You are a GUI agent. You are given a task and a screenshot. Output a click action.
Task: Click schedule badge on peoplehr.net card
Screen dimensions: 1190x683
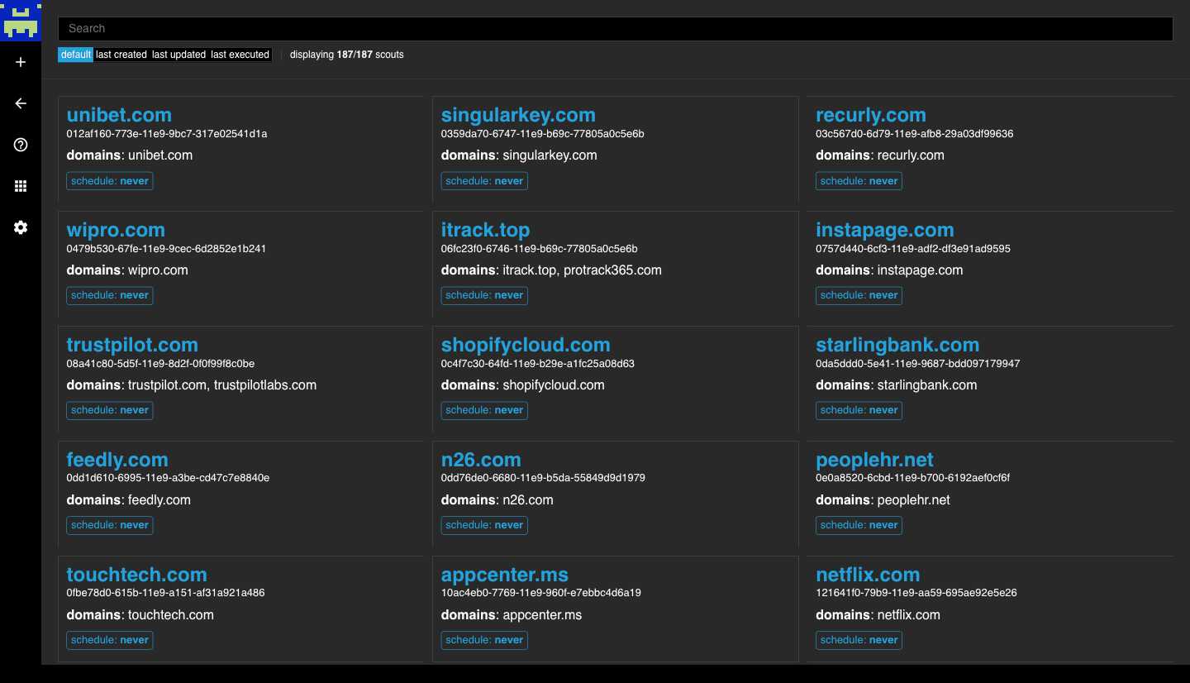[x=859, y=525]
